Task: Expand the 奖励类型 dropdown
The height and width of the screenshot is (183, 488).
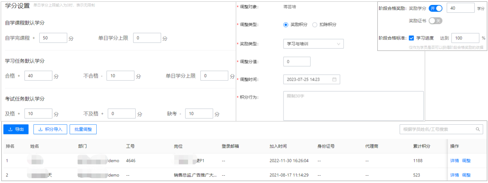Action: tap(313, 44)
